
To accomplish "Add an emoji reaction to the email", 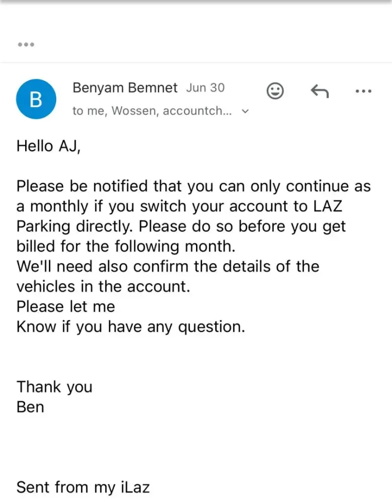I will click(x=275, y=91).
